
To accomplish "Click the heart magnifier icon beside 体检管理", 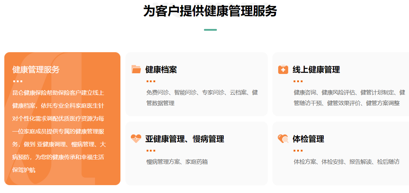I will (x=283, y=139).
